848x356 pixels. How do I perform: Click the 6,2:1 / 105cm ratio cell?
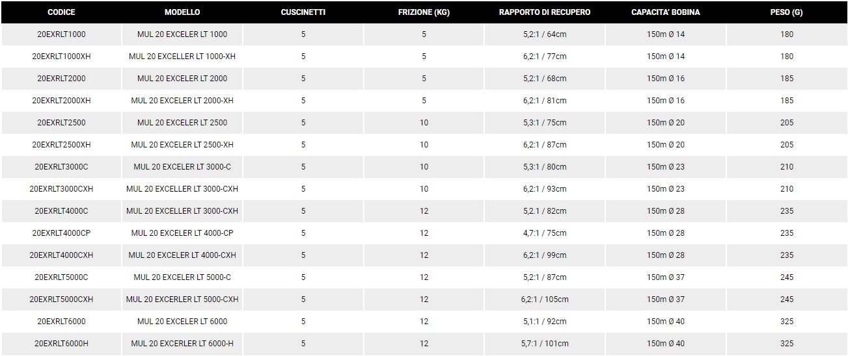pyautogui.click(x=545, y=299)
